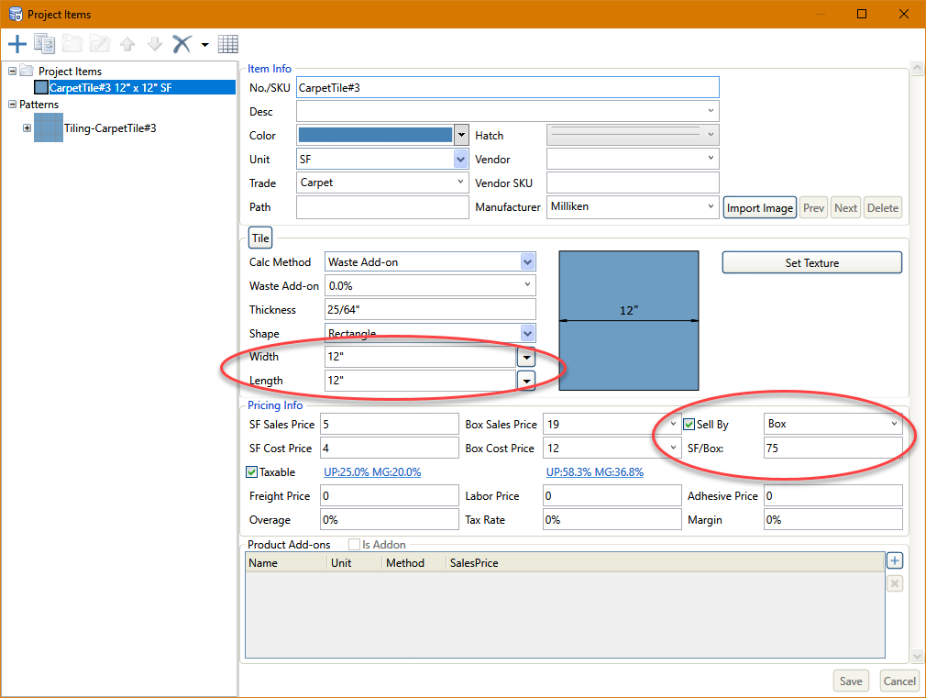This screenshot has height=698, width=926.
Task: Select the Tiling-CarpetTile#3 pattern
Action: coord(110,128)
